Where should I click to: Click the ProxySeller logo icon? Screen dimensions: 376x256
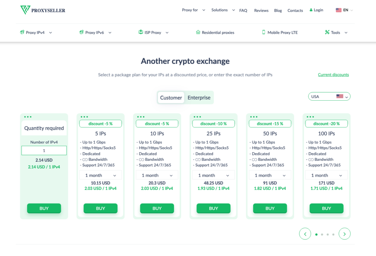pyautogui.click(x=25, y=10)
